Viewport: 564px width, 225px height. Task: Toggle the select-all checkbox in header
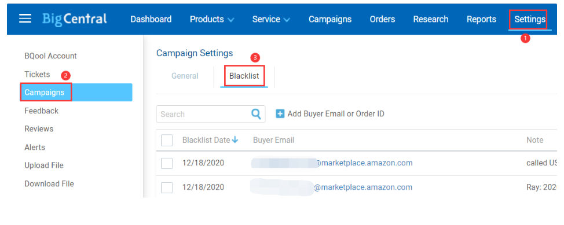click(x=167, y=140)
